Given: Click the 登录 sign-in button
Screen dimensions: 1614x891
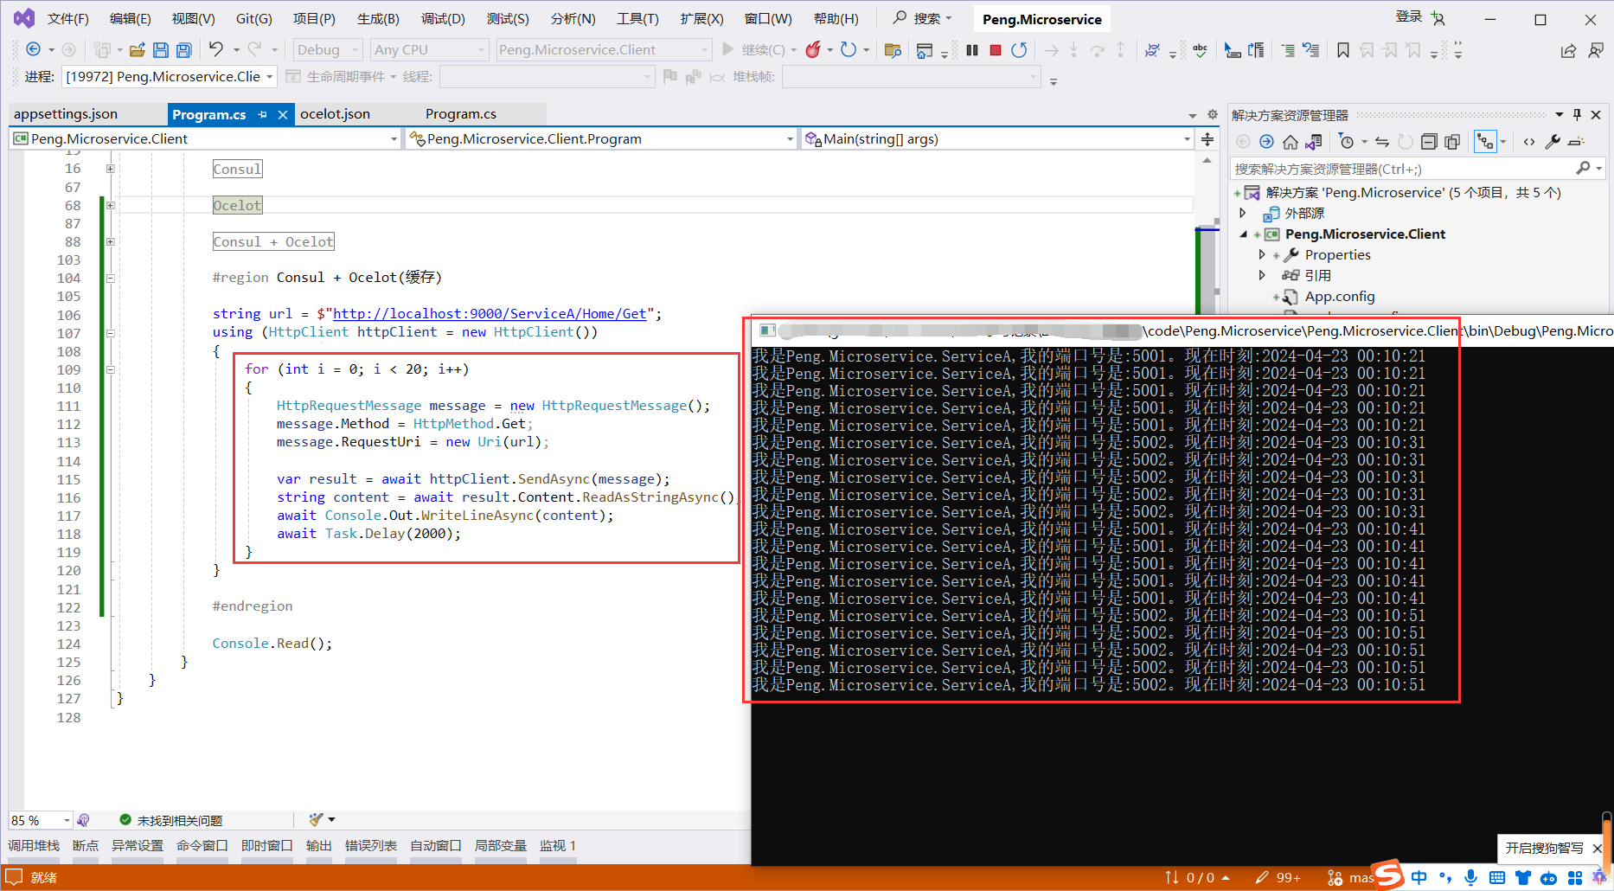Looking at the screenshot, I should point(1409,17).
